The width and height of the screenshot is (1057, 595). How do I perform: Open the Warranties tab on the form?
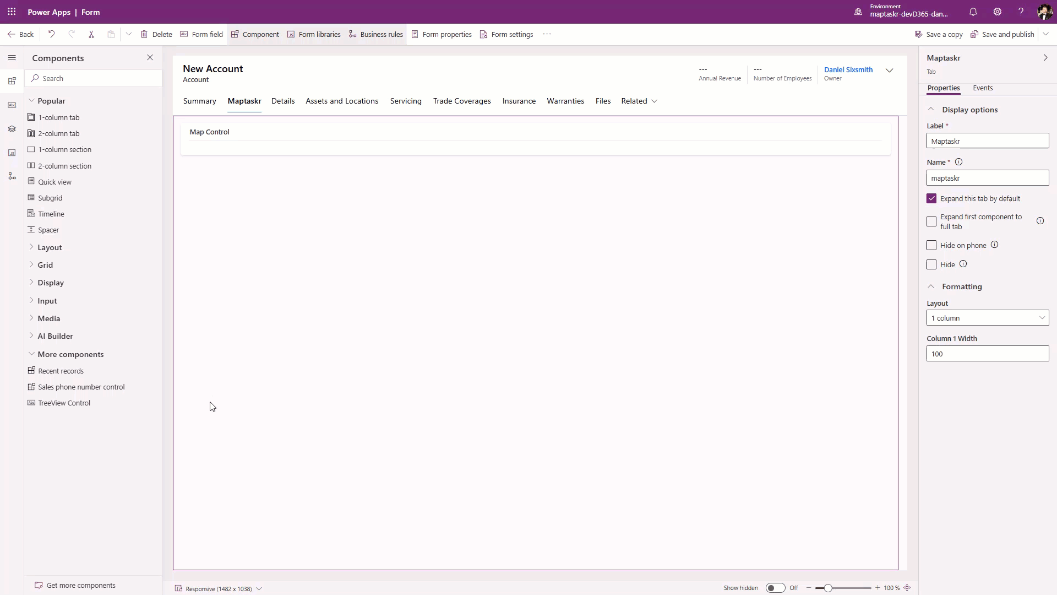click(x=565, y=101)
